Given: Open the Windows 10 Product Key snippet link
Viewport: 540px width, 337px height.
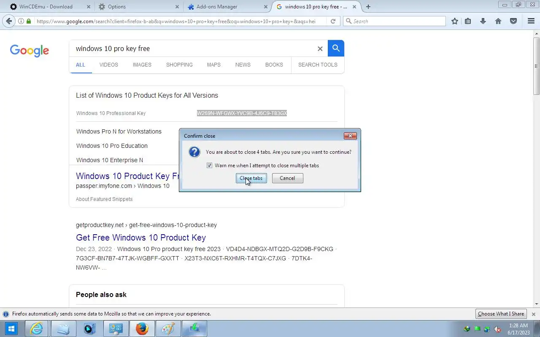Looking at the screenshot, I should click(x=128, y=176).
